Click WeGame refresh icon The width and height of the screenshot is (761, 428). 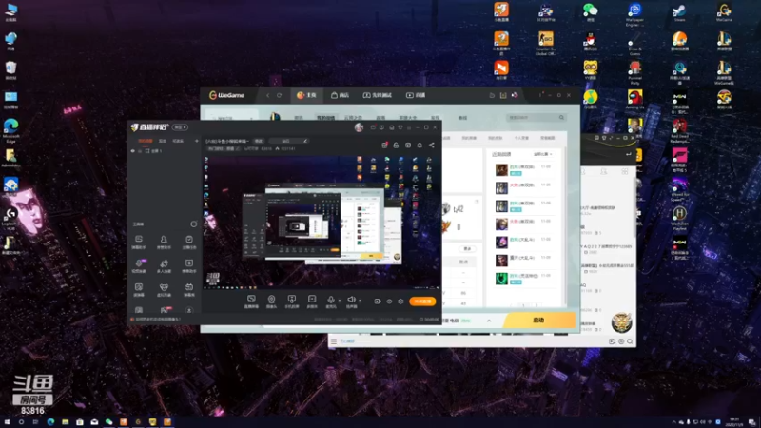[279, 95]
